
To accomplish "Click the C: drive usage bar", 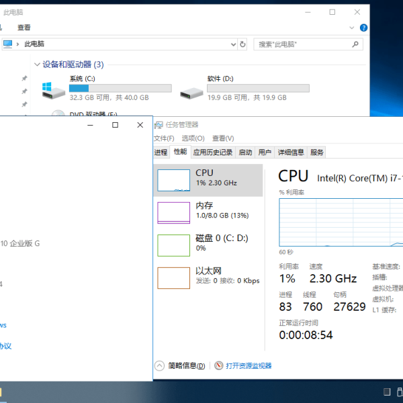I will coord(120,88).
